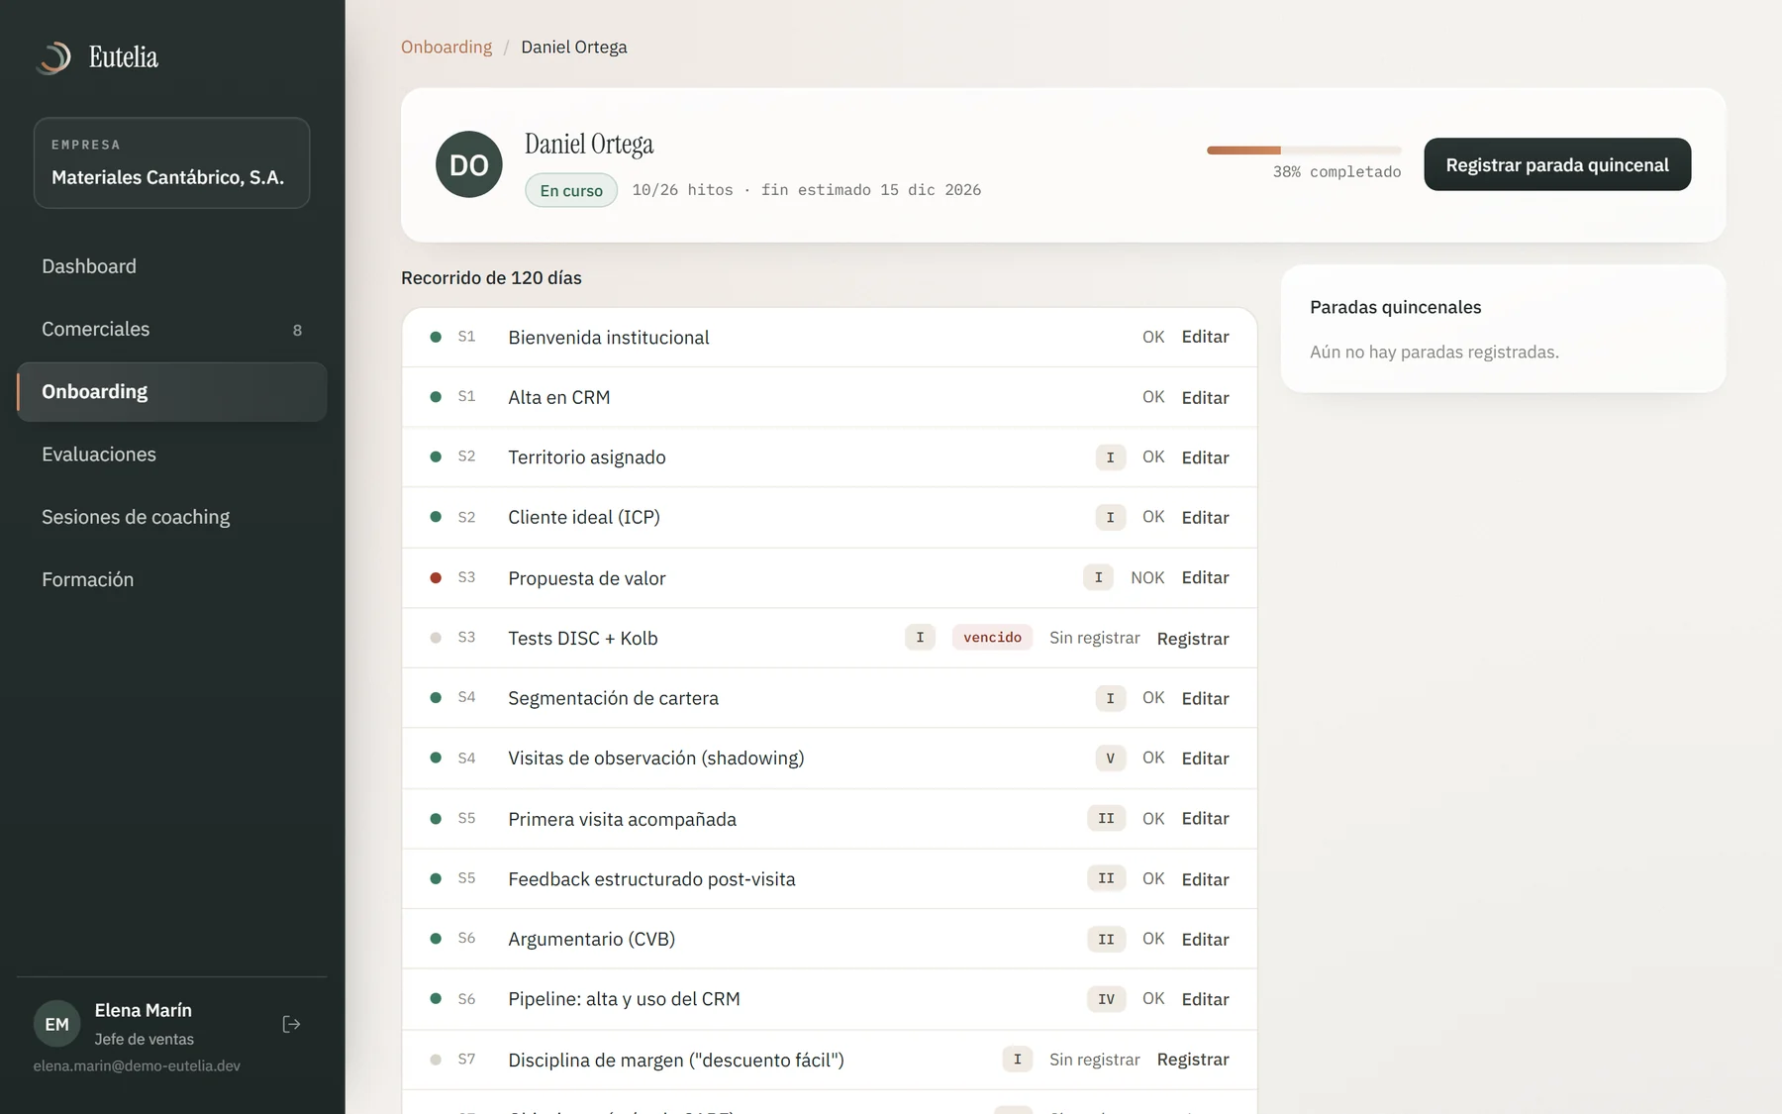Register the Tests DISC + Kolb milestone
This screenshot has width=1782, height=1114.
click(1193, 639)
